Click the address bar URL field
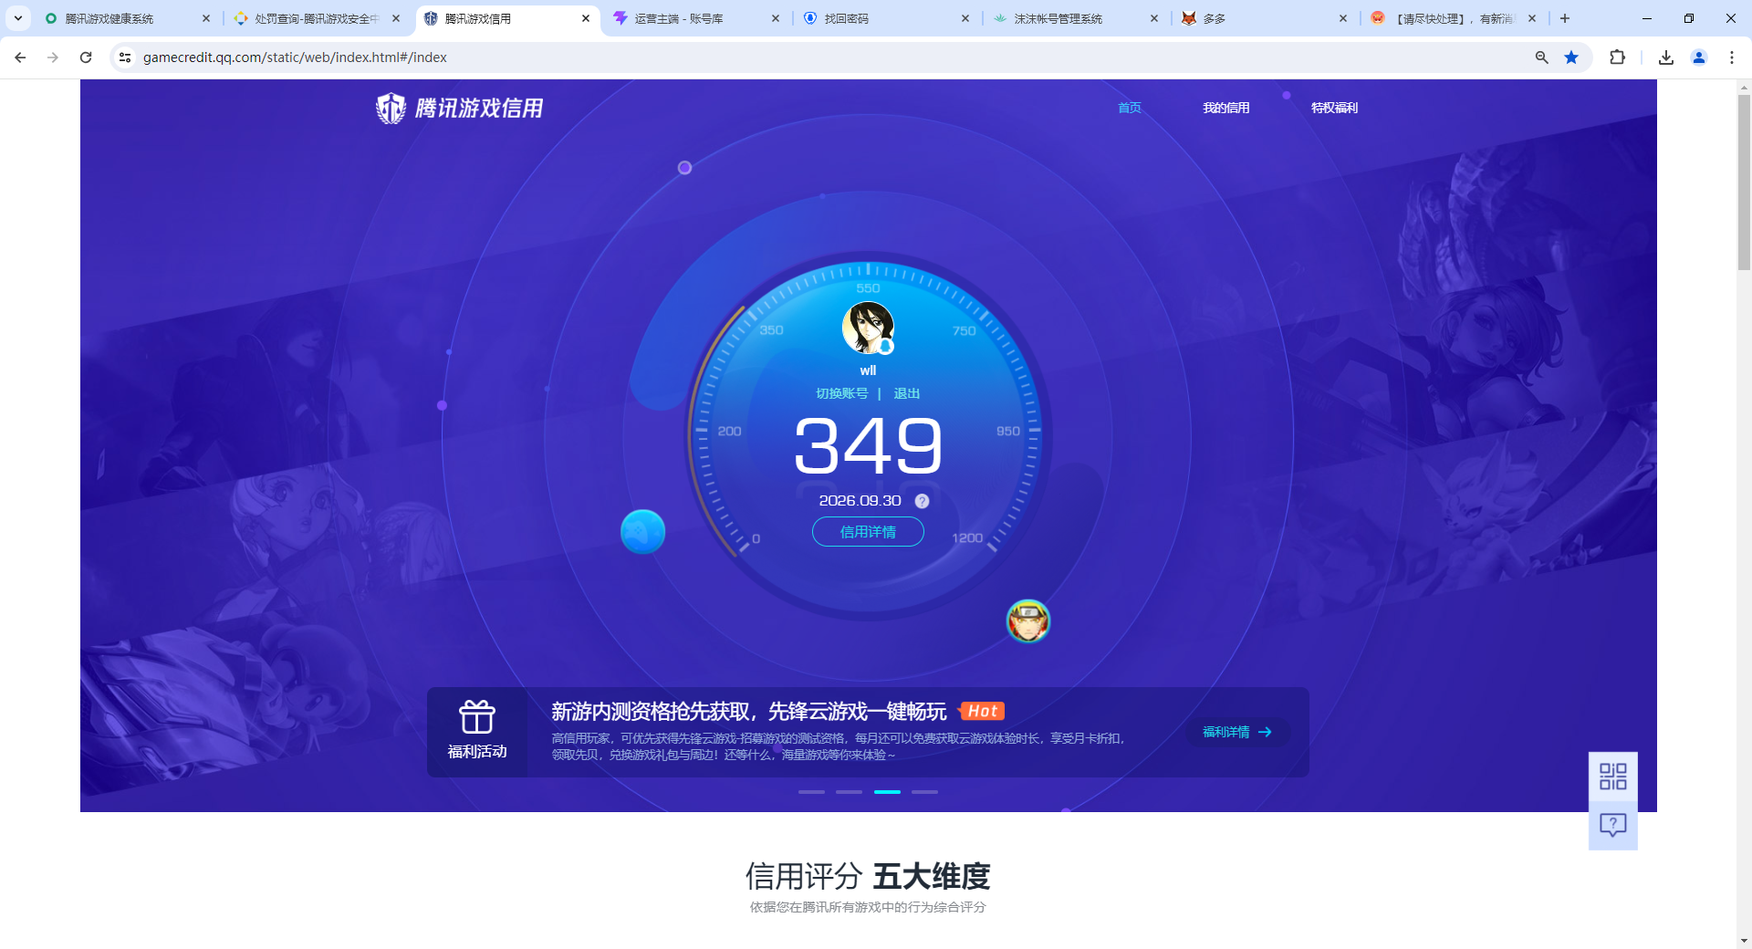Viewport: 1752px width, 949px height. tap(821, 57)
